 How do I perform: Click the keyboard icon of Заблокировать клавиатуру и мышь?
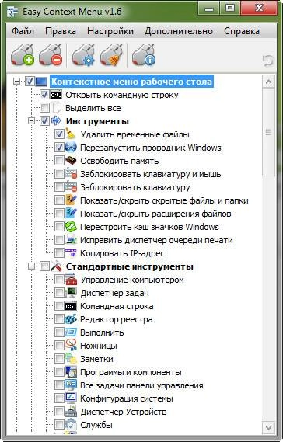[71, 174]
